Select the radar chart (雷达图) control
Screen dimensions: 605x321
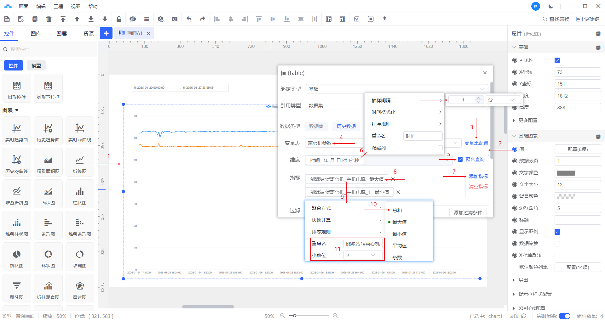[x=80, y=288]
